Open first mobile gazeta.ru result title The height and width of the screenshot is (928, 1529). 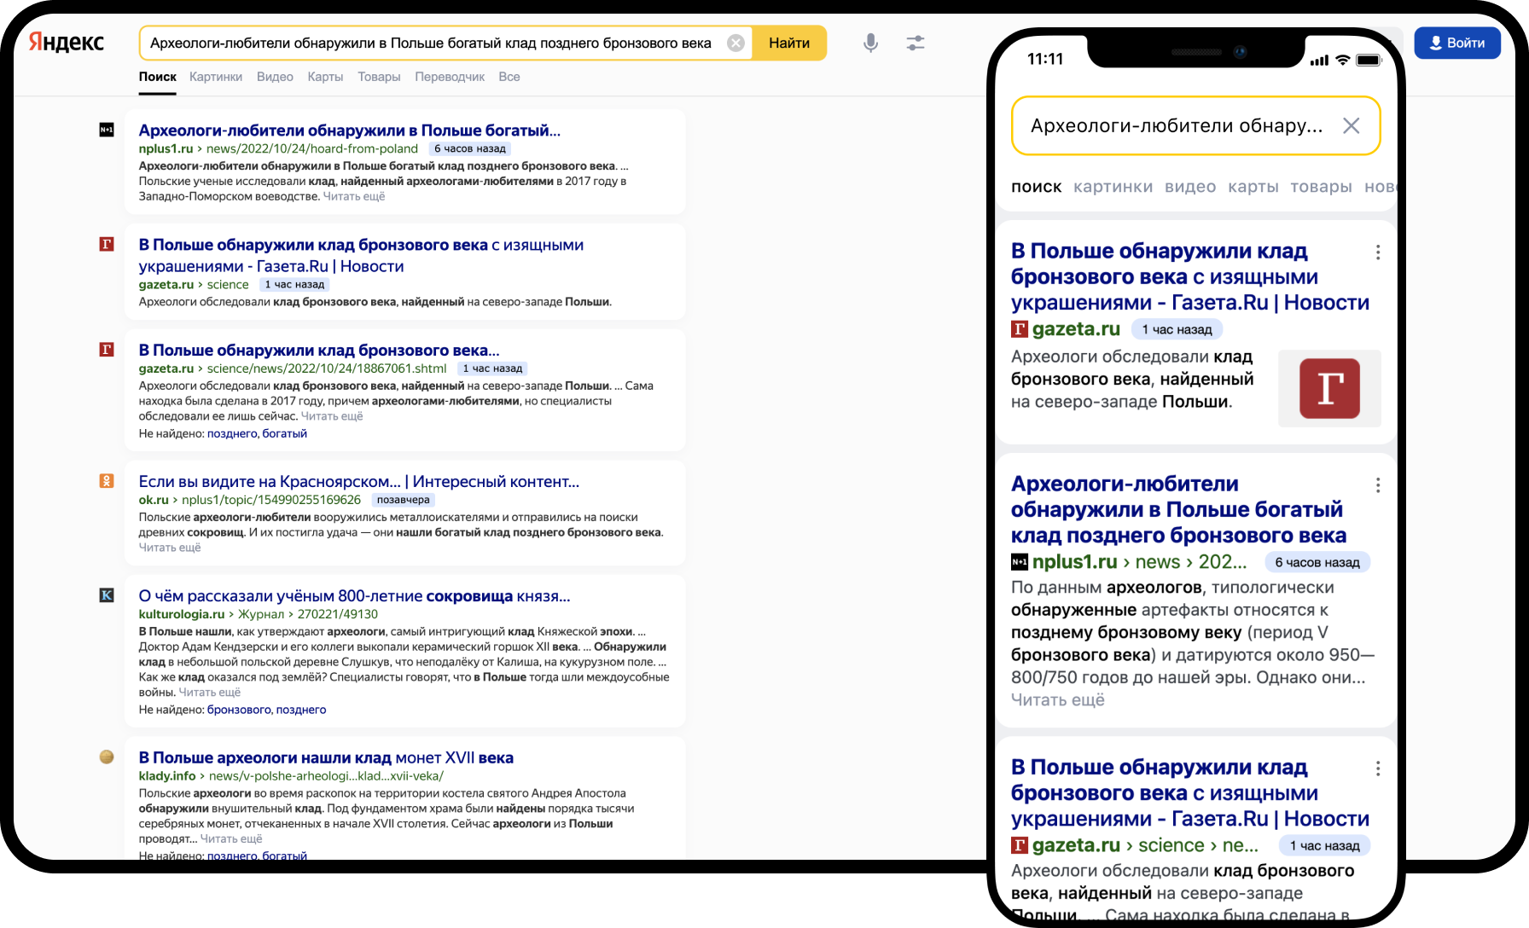click(1190, 276)
